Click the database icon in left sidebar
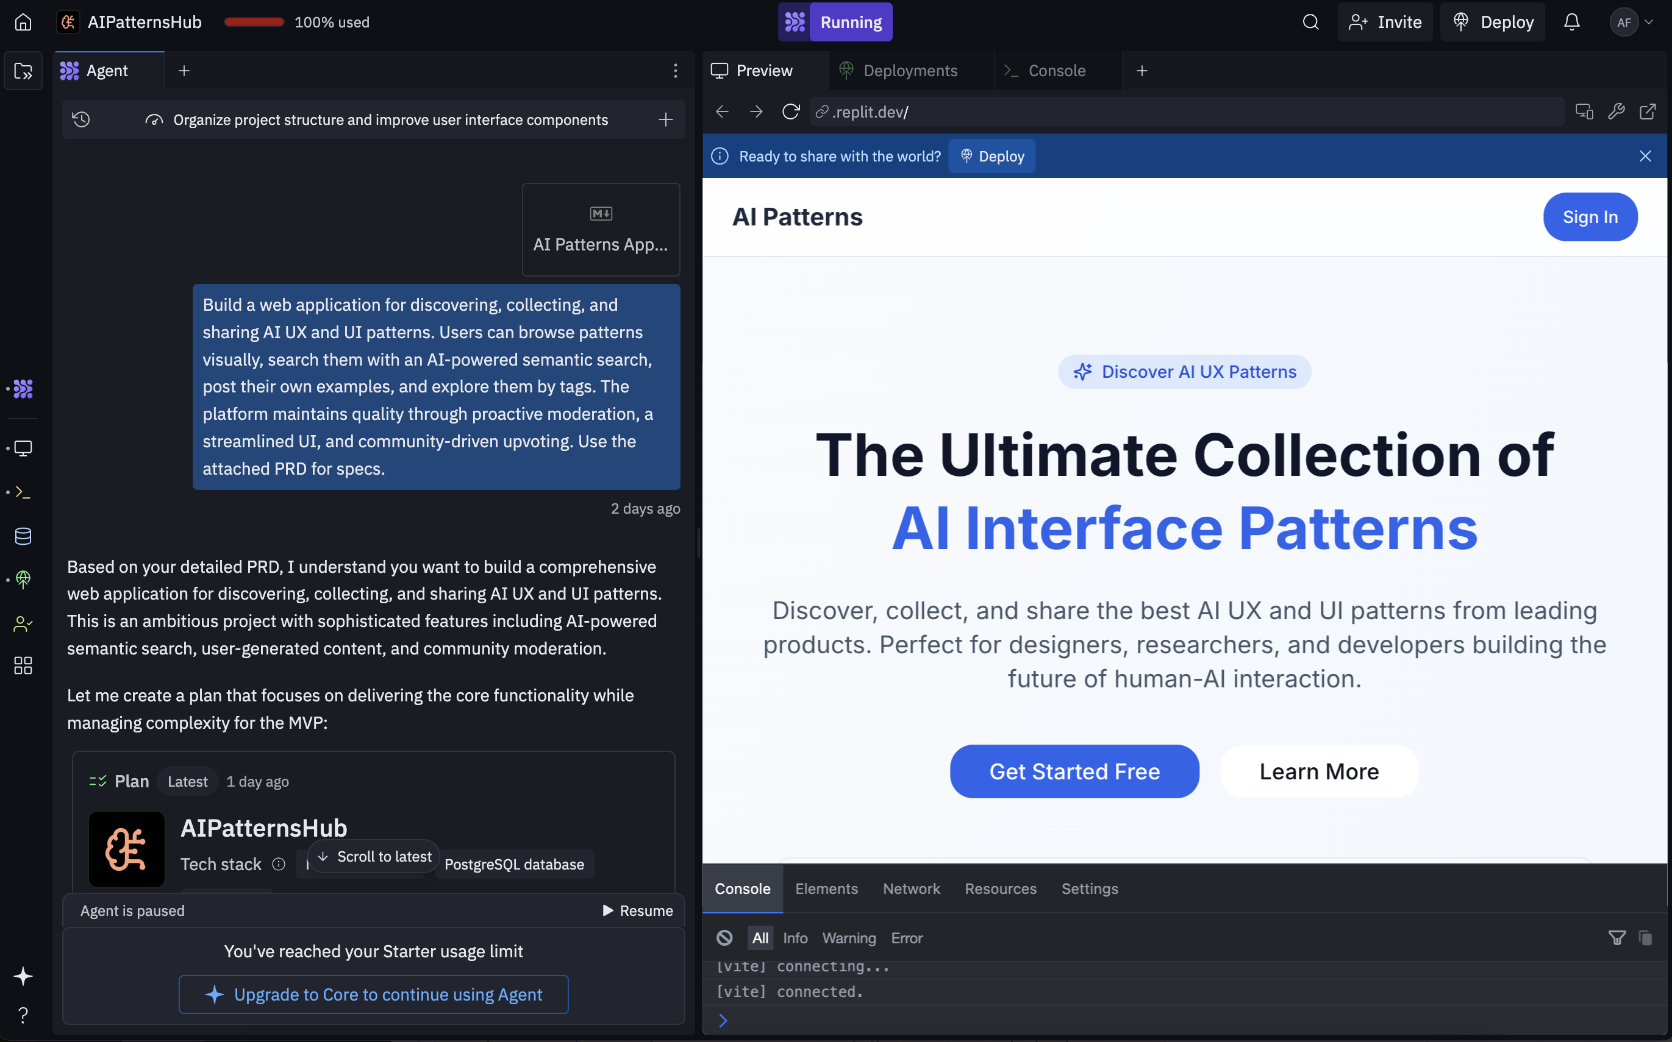Viewport: 1672px width, 1042px height. pyautogui.click(x=23, y=536)
